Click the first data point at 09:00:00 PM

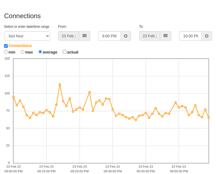coord(13,97)
